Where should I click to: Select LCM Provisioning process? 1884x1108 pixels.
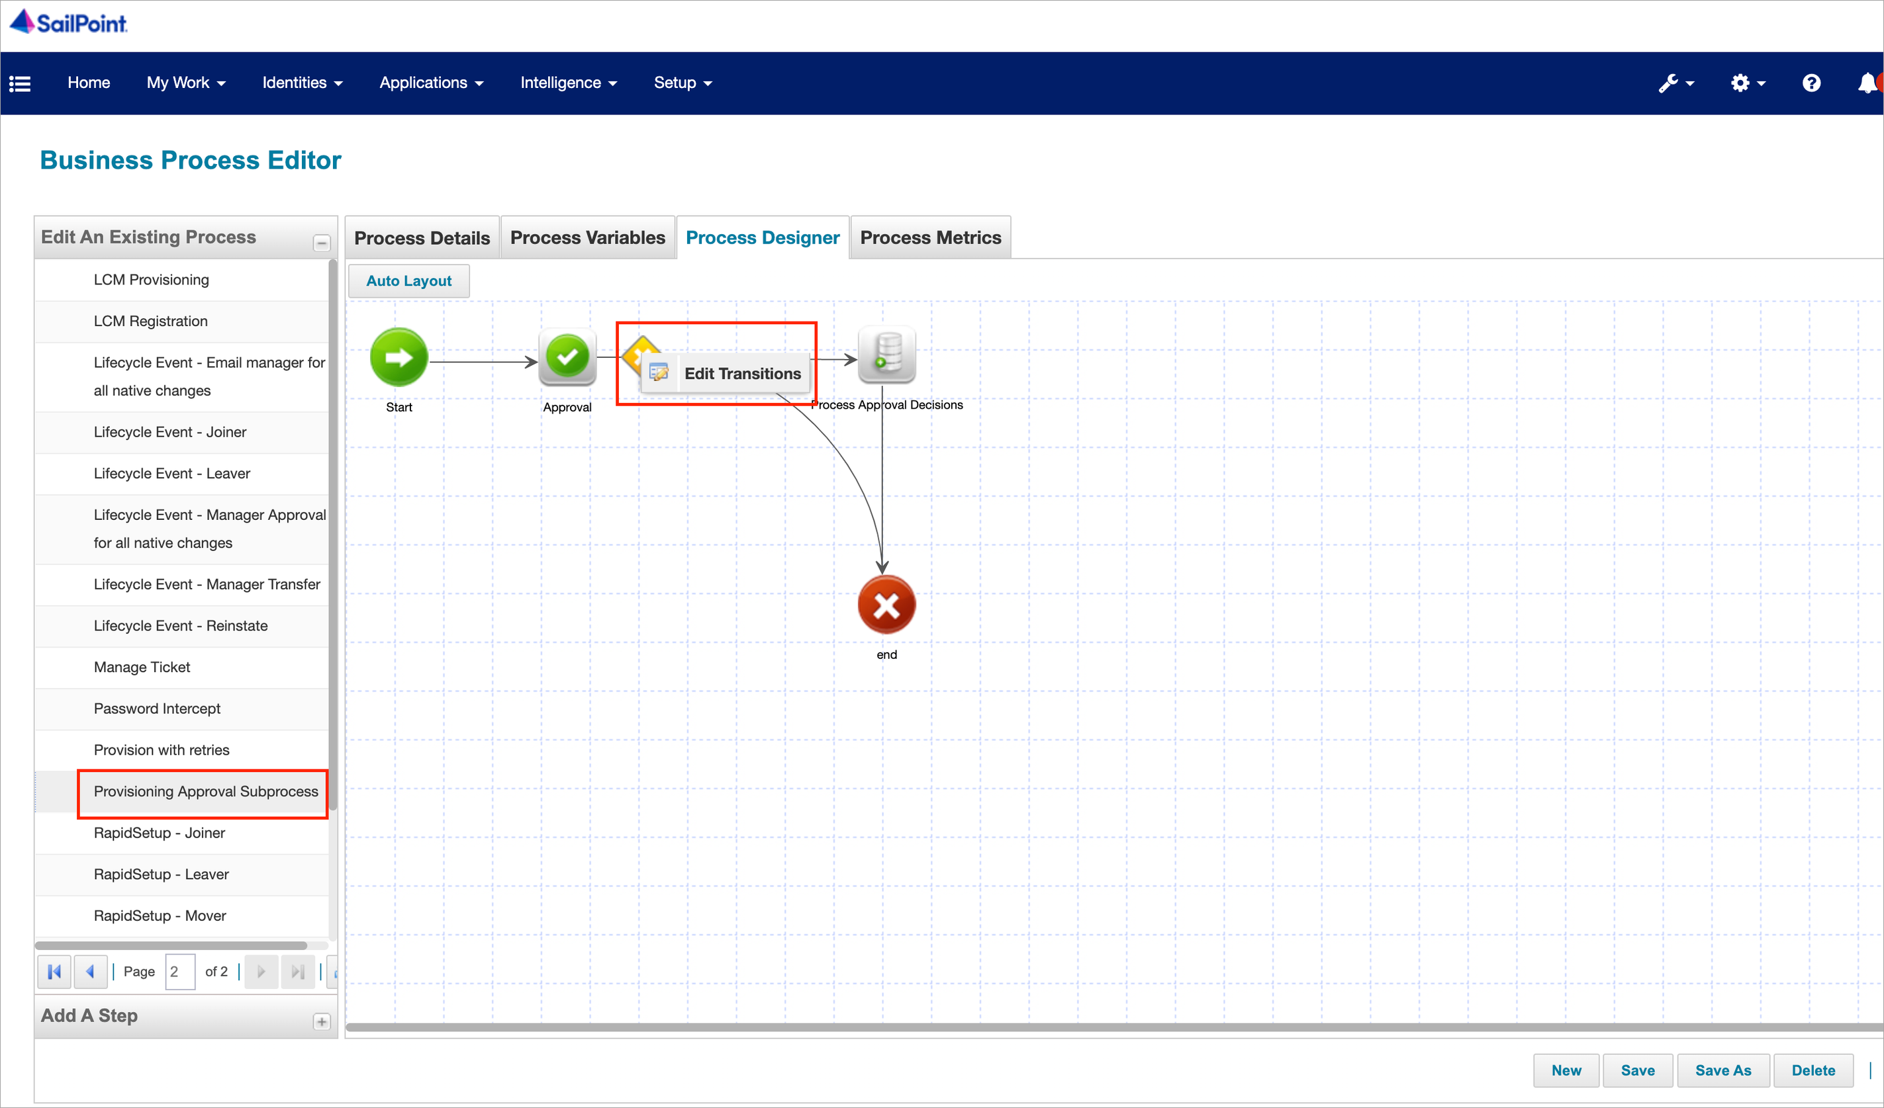181,279
